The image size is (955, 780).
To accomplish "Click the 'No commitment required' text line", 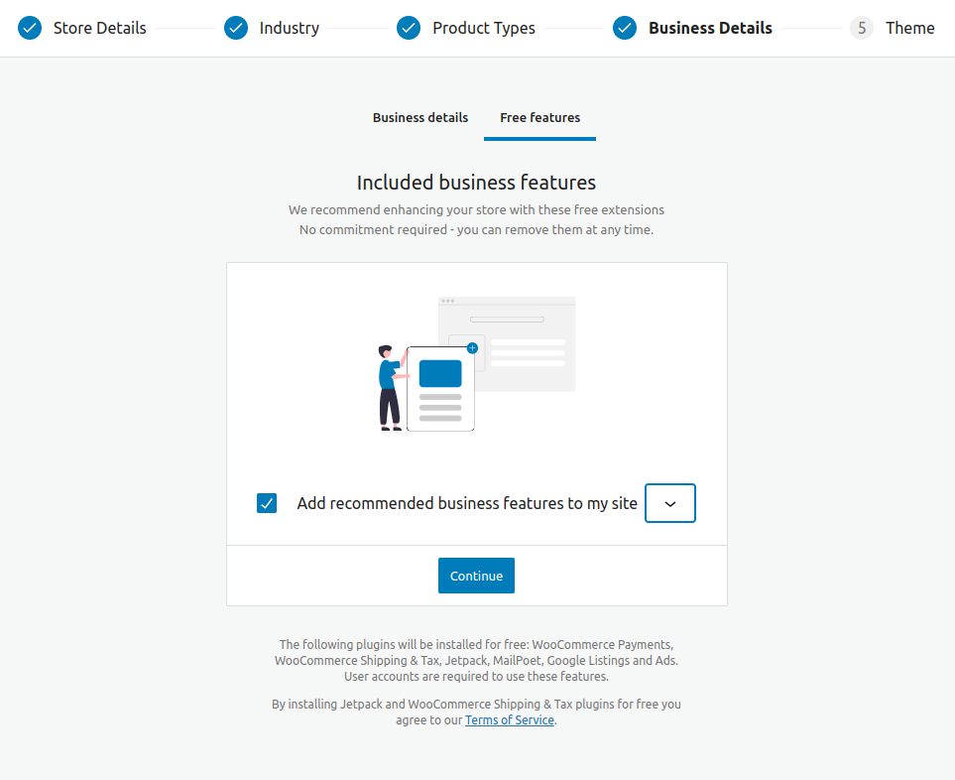I will (476, 230).
